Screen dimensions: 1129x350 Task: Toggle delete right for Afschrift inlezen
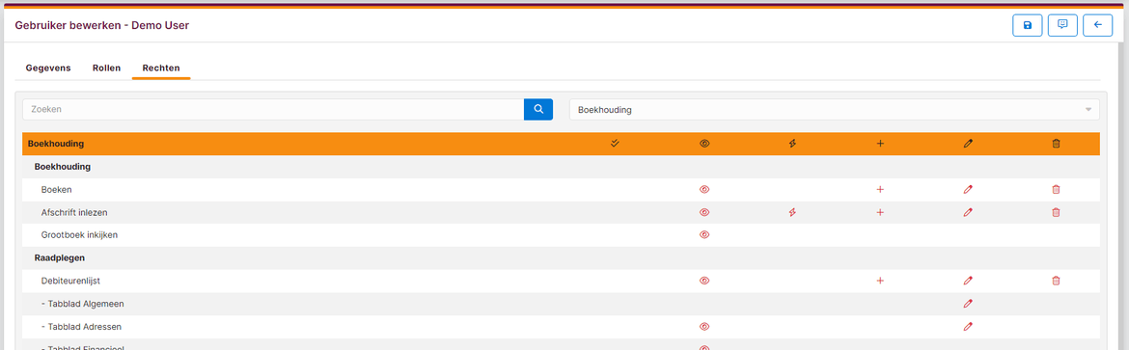(1057, 212)
